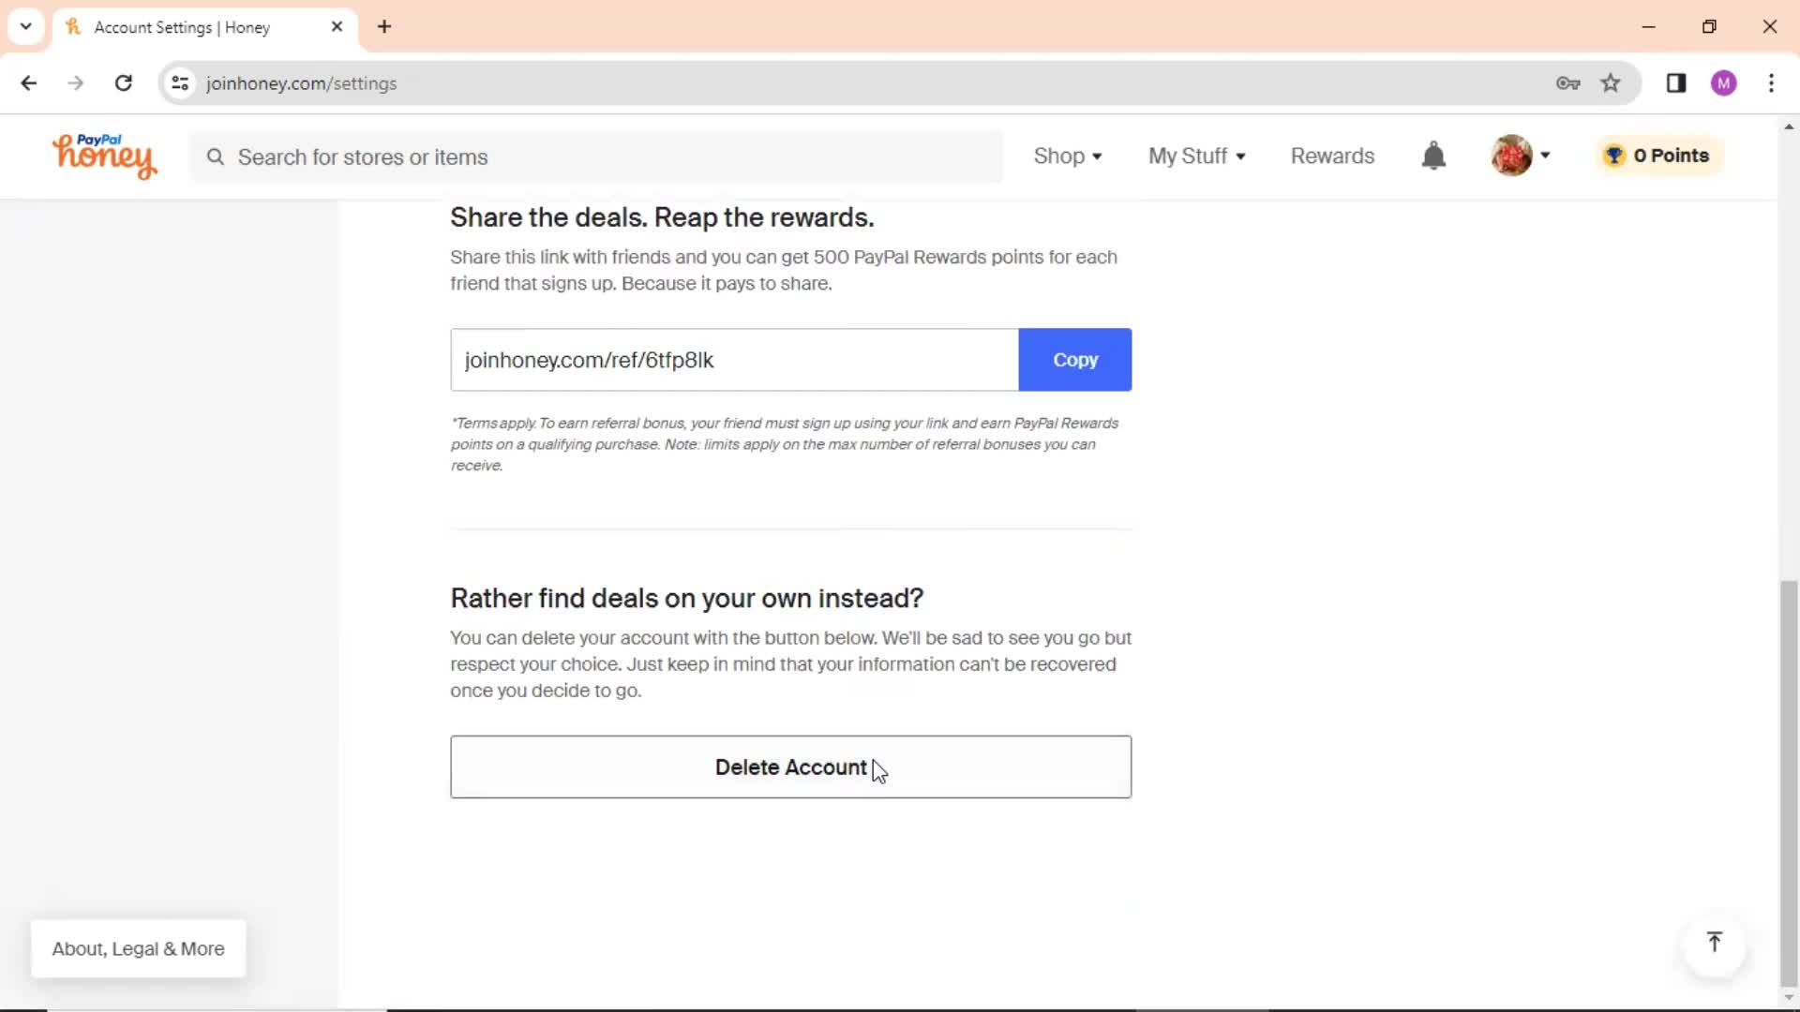Click the Rewards navigation icon
The width and height of the screenshot is (1800, 1012).
1333,155
